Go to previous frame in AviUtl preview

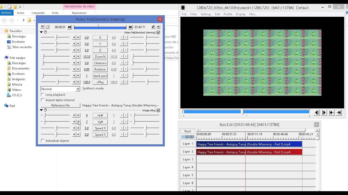click(x=317, y=113)
